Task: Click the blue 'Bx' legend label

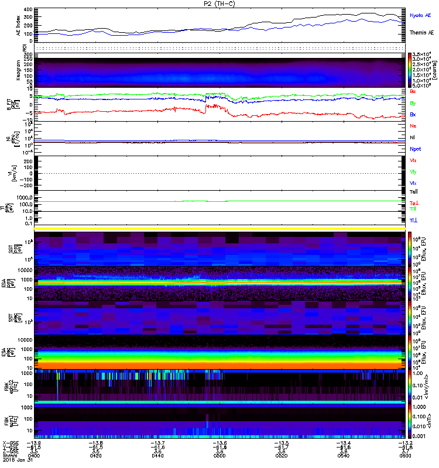Action: pyautogui.click(x=413, y=114)
